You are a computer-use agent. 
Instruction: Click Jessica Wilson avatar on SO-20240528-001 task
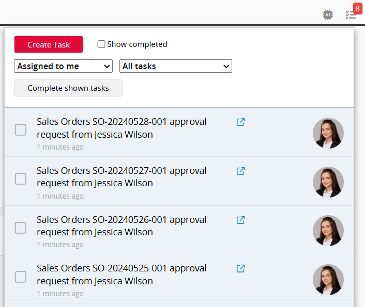click(328, 133)
